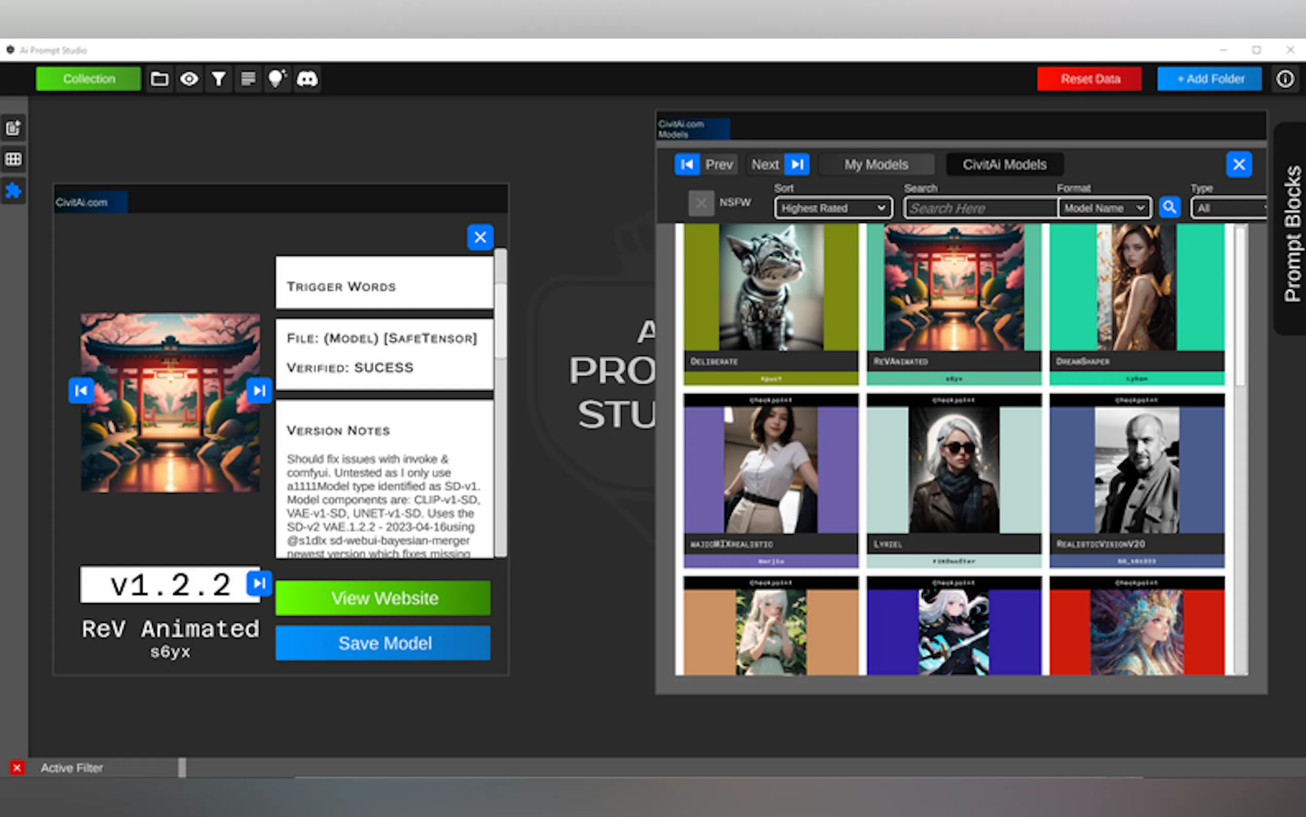Toggle the NSFW checkbox
Viewport: 1306px width, 817px height.
point(701,203)
